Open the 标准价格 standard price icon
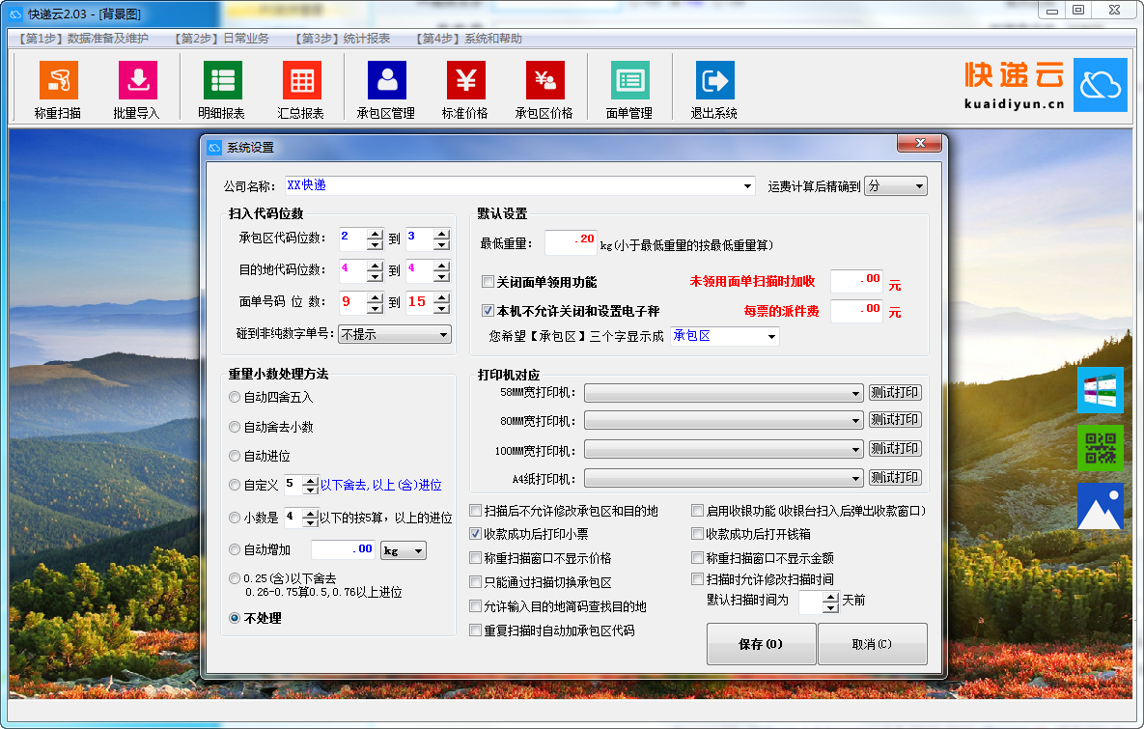 [x=465, y=81]
